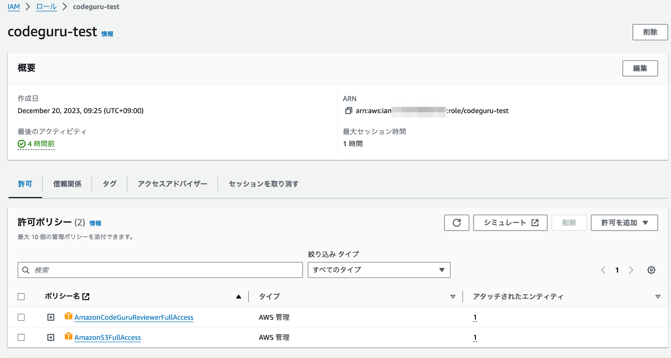The height and width of the screenshot is (358, 671).
Task: Switch to the 許可 tab
Action: [x=25, y=184]
